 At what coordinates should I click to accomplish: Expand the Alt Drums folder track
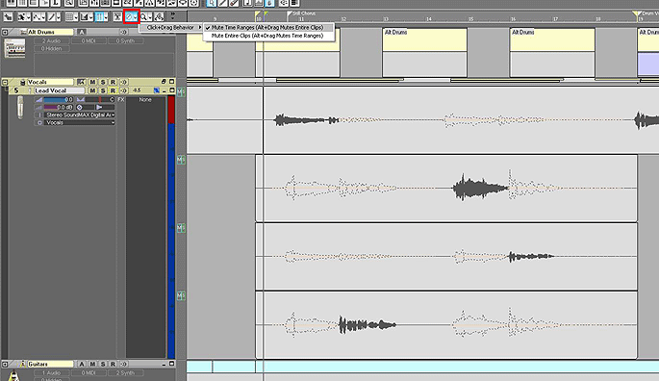[5, 32]
